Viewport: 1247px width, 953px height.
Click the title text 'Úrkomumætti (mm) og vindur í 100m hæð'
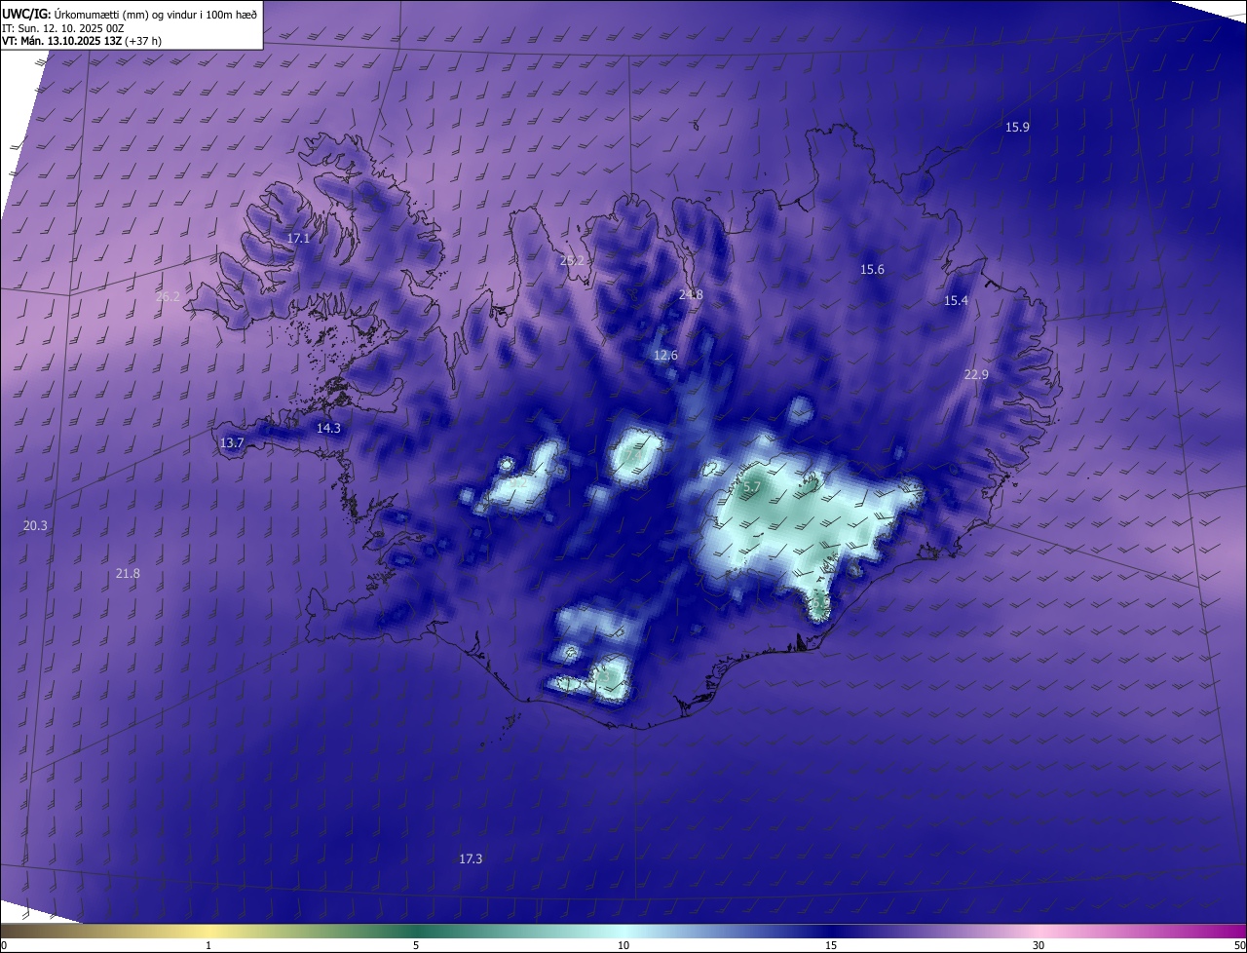click(156, 14)
